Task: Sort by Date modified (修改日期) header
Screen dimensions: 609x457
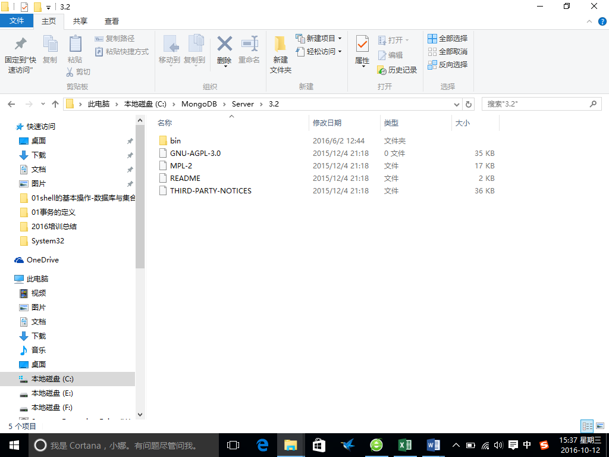Action: [344, 123]
